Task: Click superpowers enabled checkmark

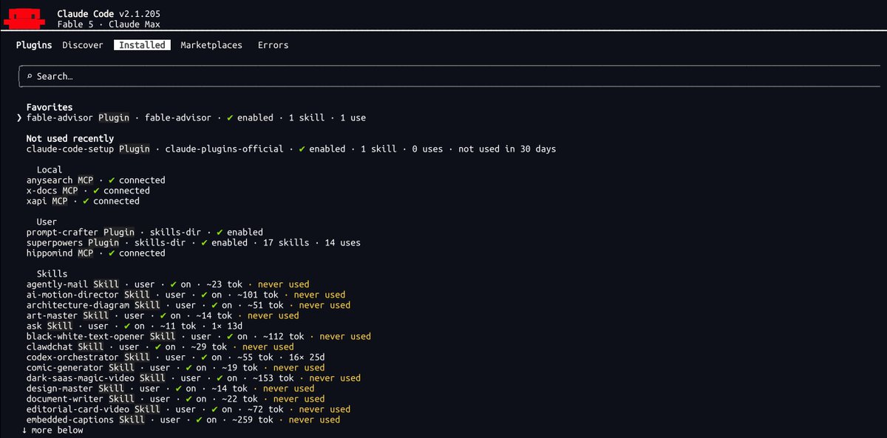Action: [205, 242]
